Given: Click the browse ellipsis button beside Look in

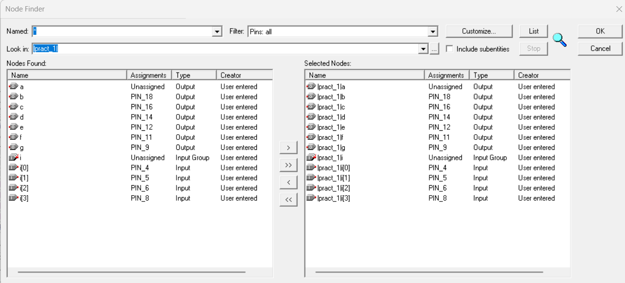Looking at the screenshot, I should pos(434,49).
